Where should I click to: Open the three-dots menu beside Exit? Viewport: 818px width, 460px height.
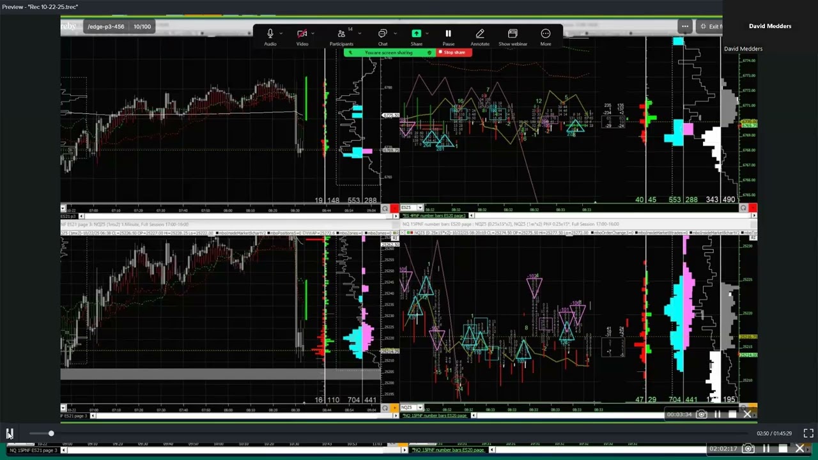tap(685, 26)
